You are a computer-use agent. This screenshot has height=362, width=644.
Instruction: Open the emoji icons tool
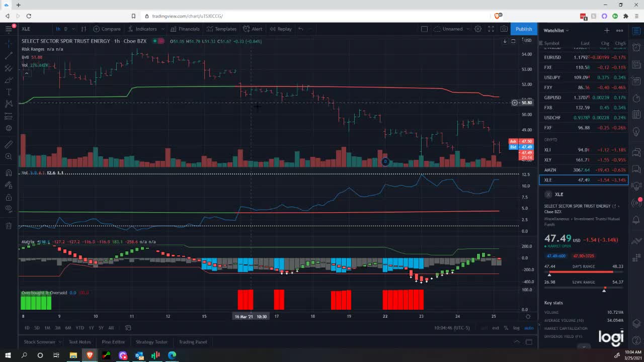pos(9,128)
